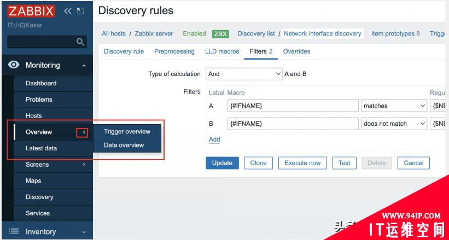Open the Discovery list link

[x=256, y=33]
